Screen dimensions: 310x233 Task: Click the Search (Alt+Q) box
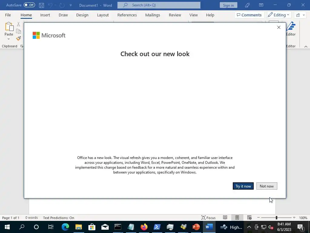point(159,5)
